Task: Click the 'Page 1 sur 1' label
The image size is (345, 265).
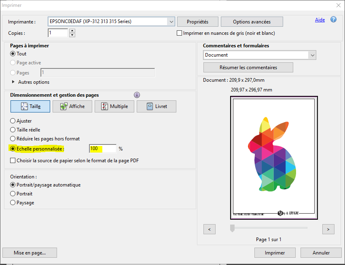Action: [269, 240]
